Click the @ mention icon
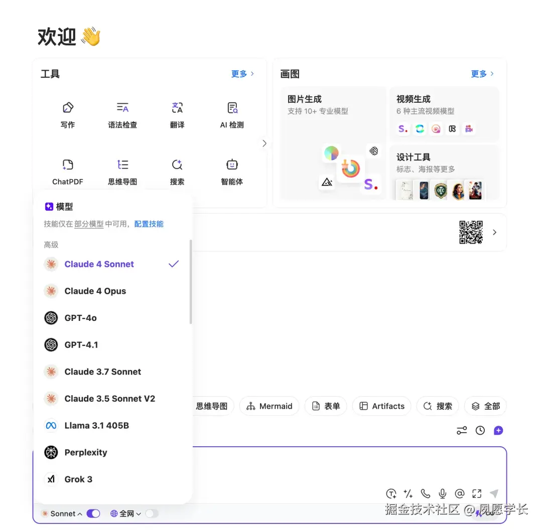Image resolution: width=542 pixels, height=530 pixels. click(x=460, y=493)
